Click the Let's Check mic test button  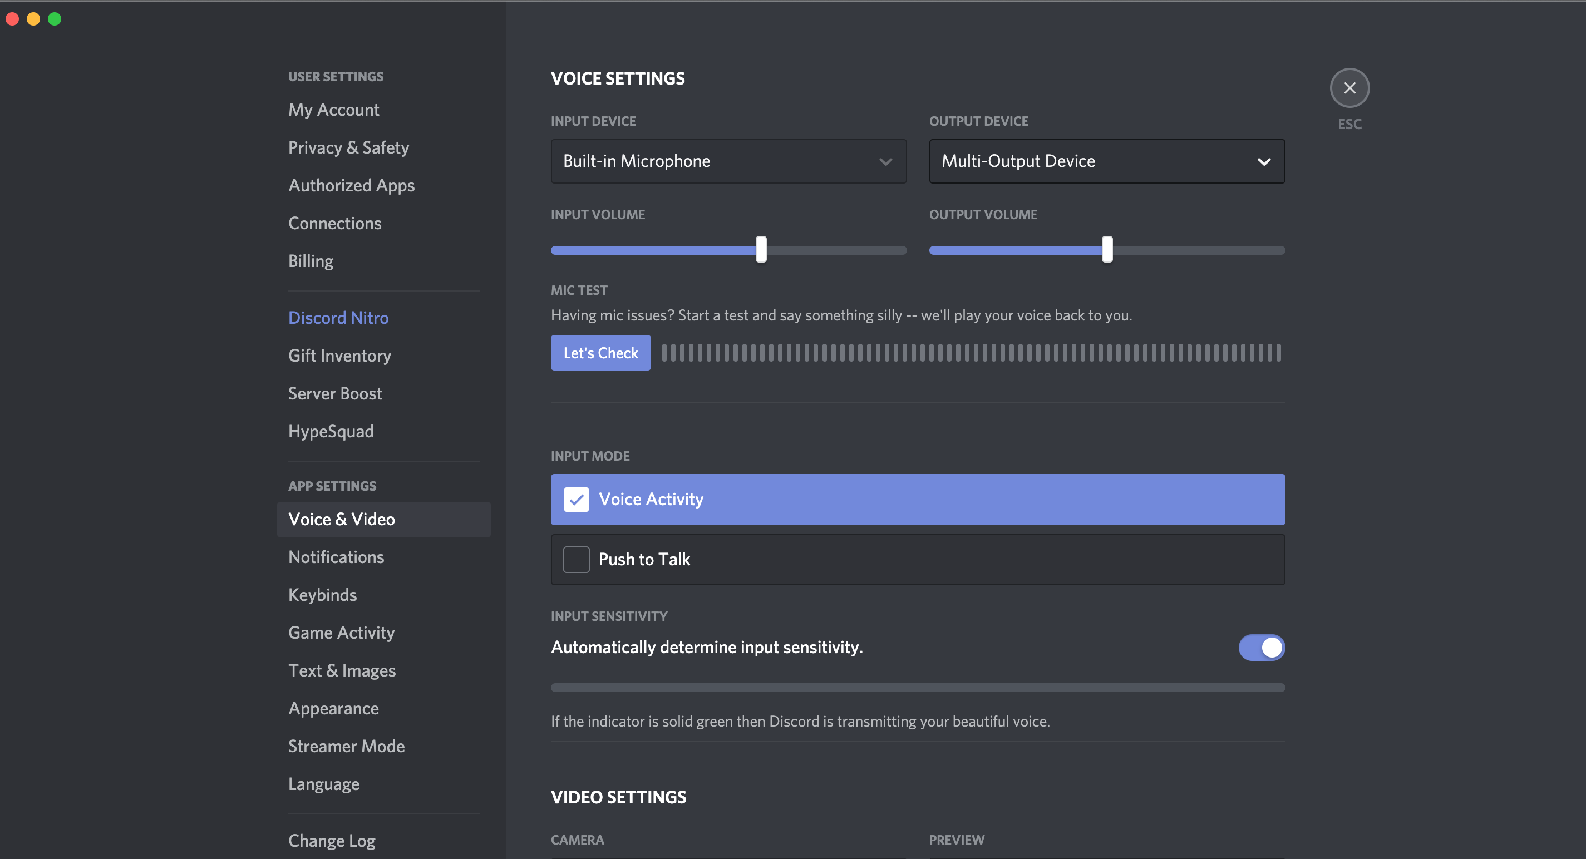[600, 352]
